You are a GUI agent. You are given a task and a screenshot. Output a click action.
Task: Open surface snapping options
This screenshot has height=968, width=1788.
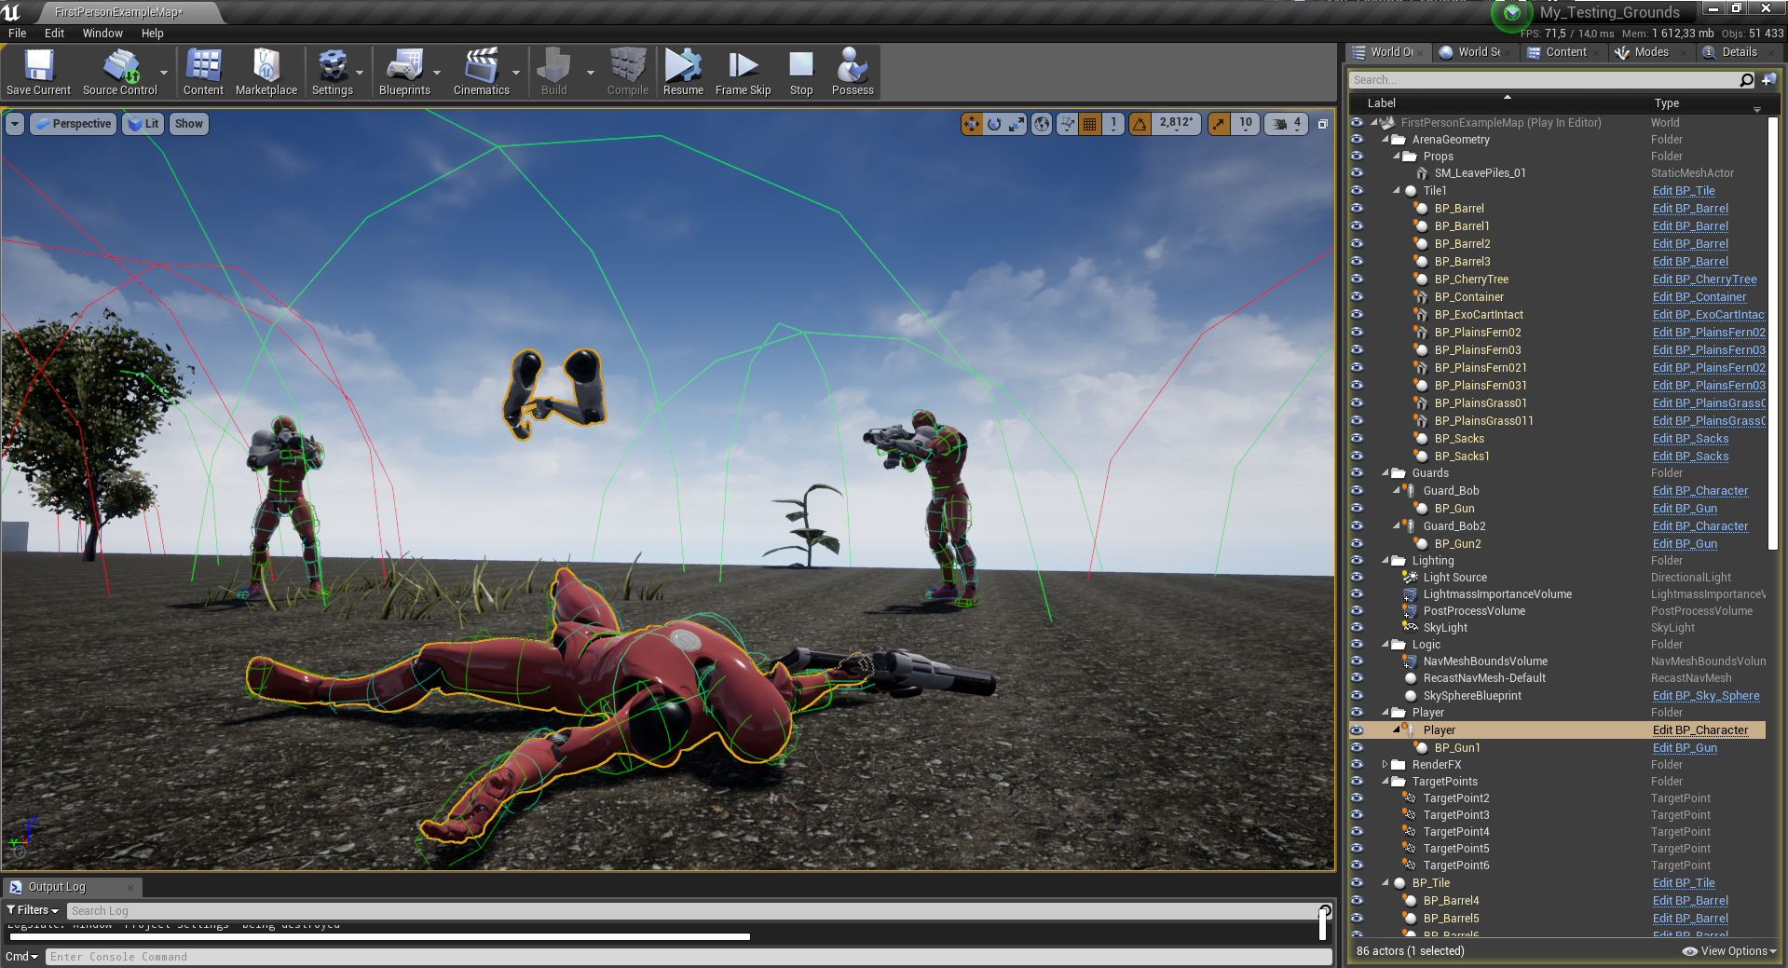[x=1067, y=124]
